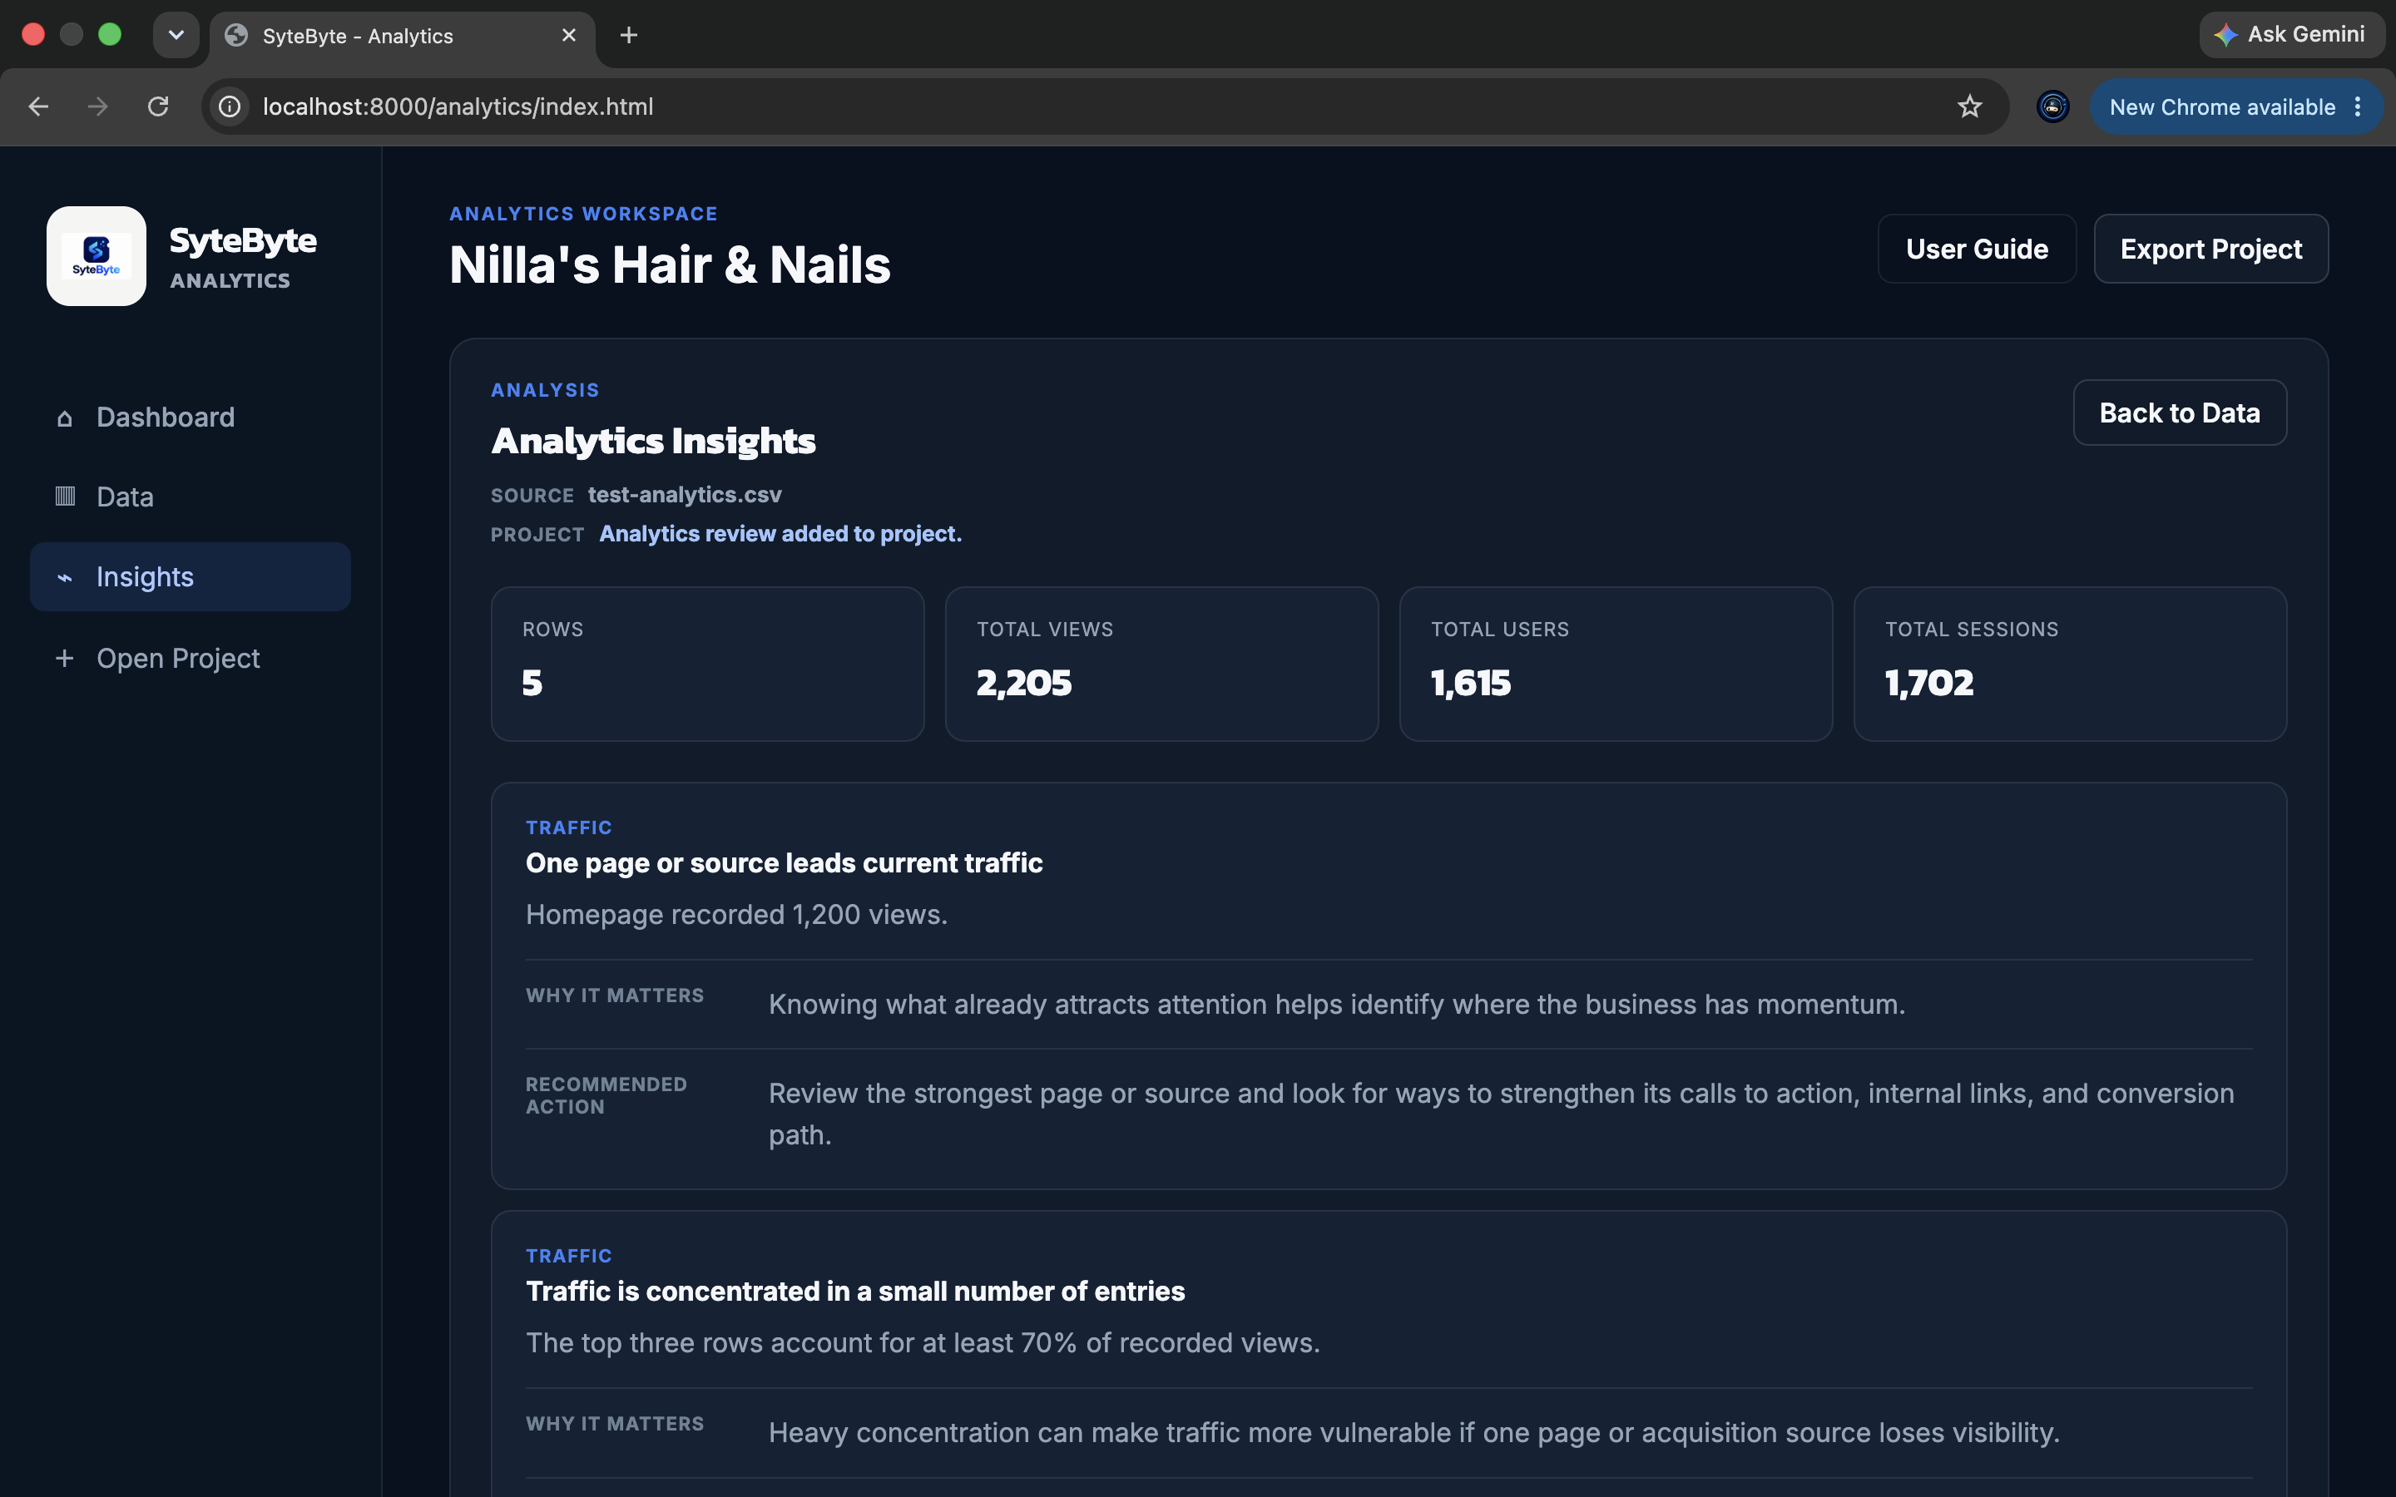The width and height of the screenshot is (2396, 1497).
Task: Click 'The top three rows account' sentence
Action: click(923, 1343)
